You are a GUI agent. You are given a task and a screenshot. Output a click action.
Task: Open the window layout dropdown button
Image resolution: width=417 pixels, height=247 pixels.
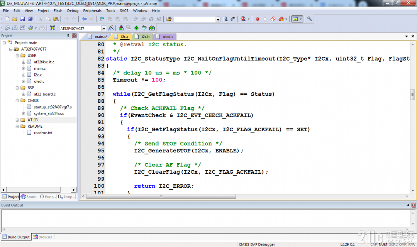(301, 19)
